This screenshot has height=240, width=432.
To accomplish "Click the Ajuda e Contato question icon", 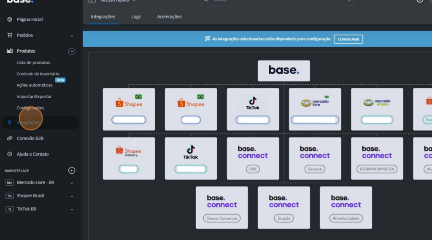I will [10, 154].
